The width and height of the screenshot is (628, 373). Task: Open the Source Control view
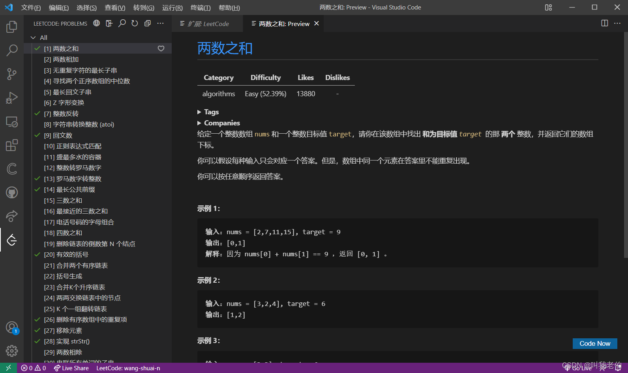[12, 74]
